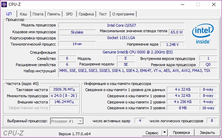222x138 pixels.
Task: Click the 3509.76 МГц clock frequency value
Action: 64,89
